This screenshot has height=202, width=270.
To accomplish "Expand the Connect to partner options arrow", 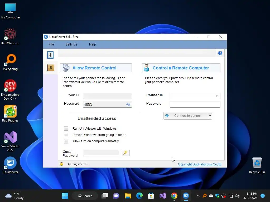I will tap(210, 116).
